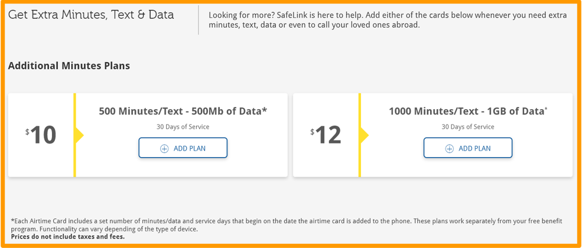This screenshot has width=582, height=248.
Task: Click the "Additional Minutes Plans" heading
Action: click(69, 66)
